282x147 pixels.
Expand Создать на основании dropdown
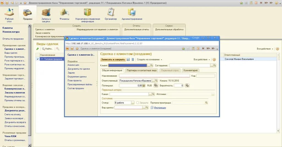(x=150, y=60)
